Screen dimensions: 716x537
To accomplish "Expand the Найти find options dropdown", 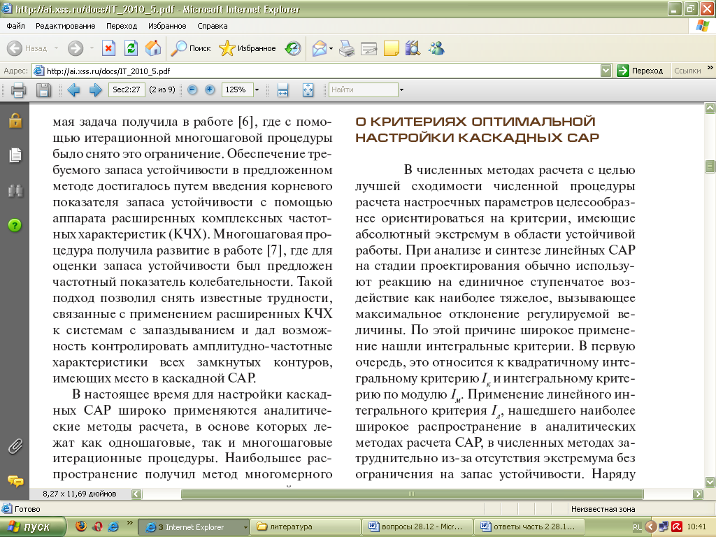I will [x=401, y=90].
